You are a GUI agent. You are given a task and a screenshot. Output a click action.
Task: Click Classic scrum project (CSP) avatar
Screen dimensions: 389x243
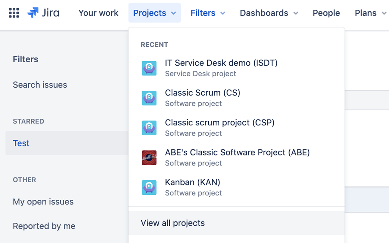[x=149, y=128]
